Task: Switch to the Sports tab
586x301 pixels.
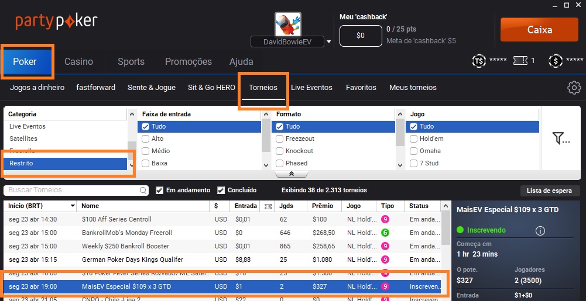Action: [x=131, y=61]
